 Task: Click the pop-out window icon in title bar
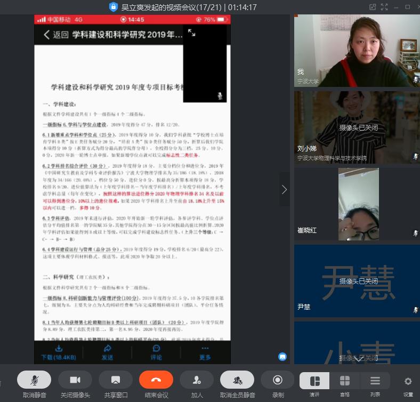(373, 7)
